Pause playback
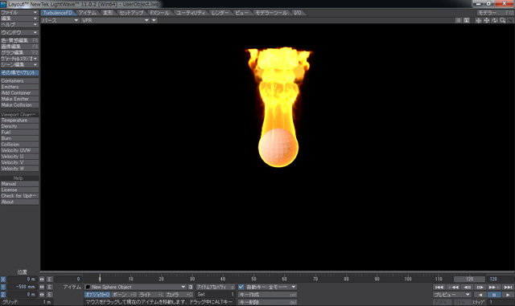The width and height of the screenshot is (515, 306). 493,295
